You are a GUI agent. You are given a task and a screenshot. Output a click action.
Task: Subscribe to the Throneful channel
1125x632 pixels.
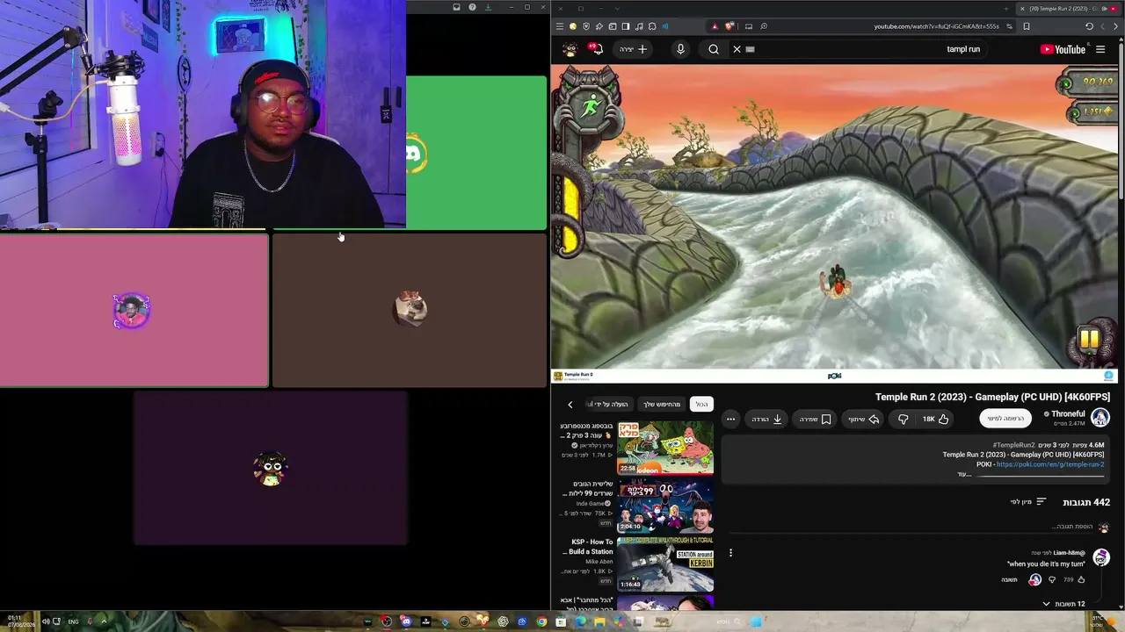click(1005, 419)
